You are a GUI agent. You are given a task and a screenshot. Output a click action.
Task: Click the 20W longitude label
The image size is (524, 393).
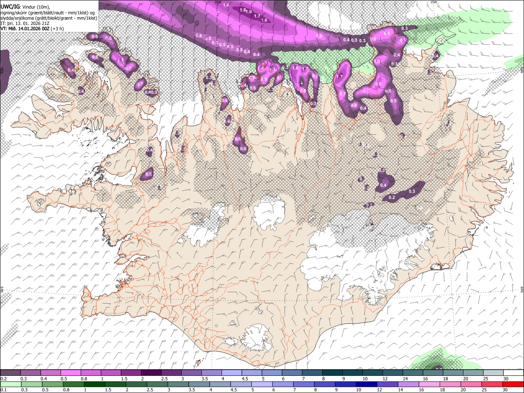[x=218, y=2]
